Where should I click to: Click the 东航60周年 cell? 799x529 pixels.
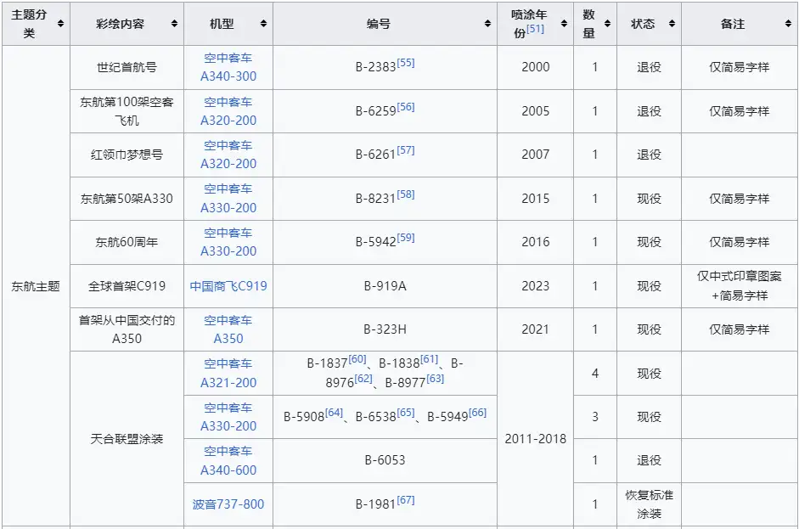click(127, 242)
